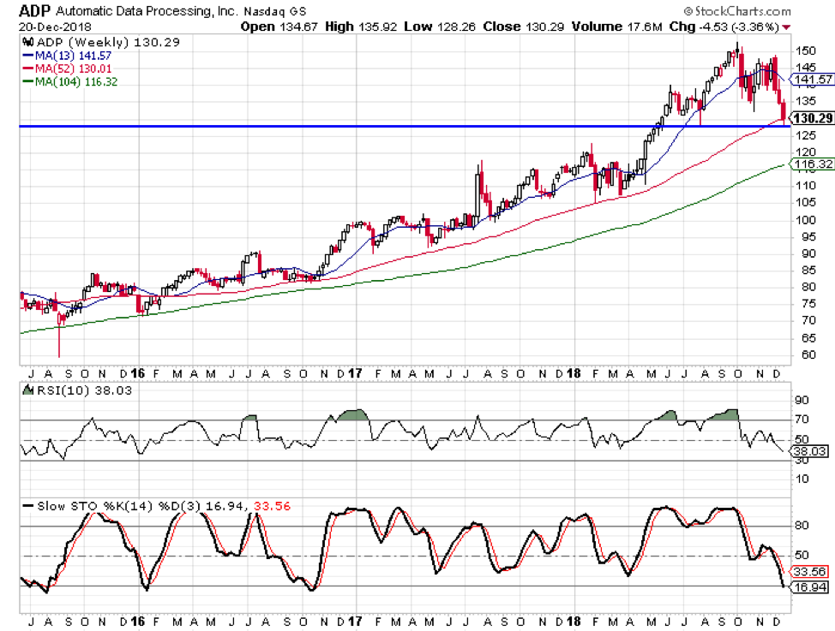Click the 100 label on price axis

[805, 220]
